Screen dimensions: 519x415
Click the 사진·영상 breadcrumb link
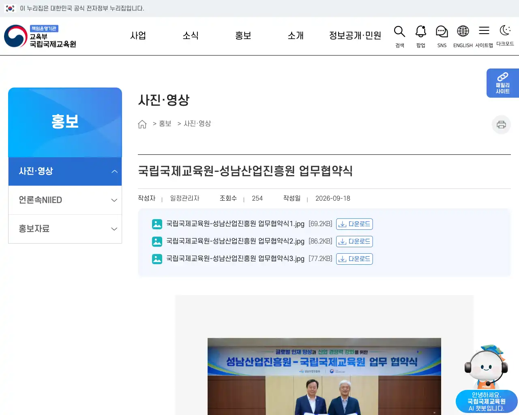[x=197, y=124]
